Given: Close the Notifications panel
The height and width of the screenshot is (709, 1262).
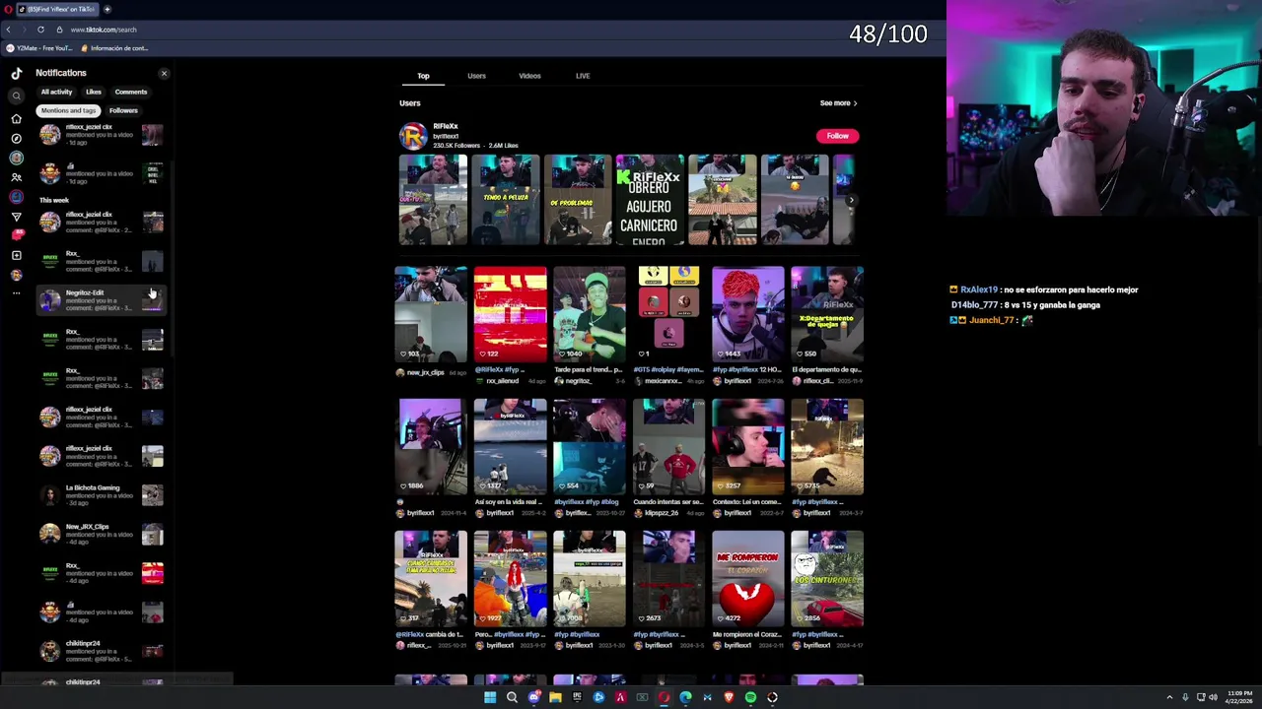Looking at the screenshot, I should [x=164, y=73].
